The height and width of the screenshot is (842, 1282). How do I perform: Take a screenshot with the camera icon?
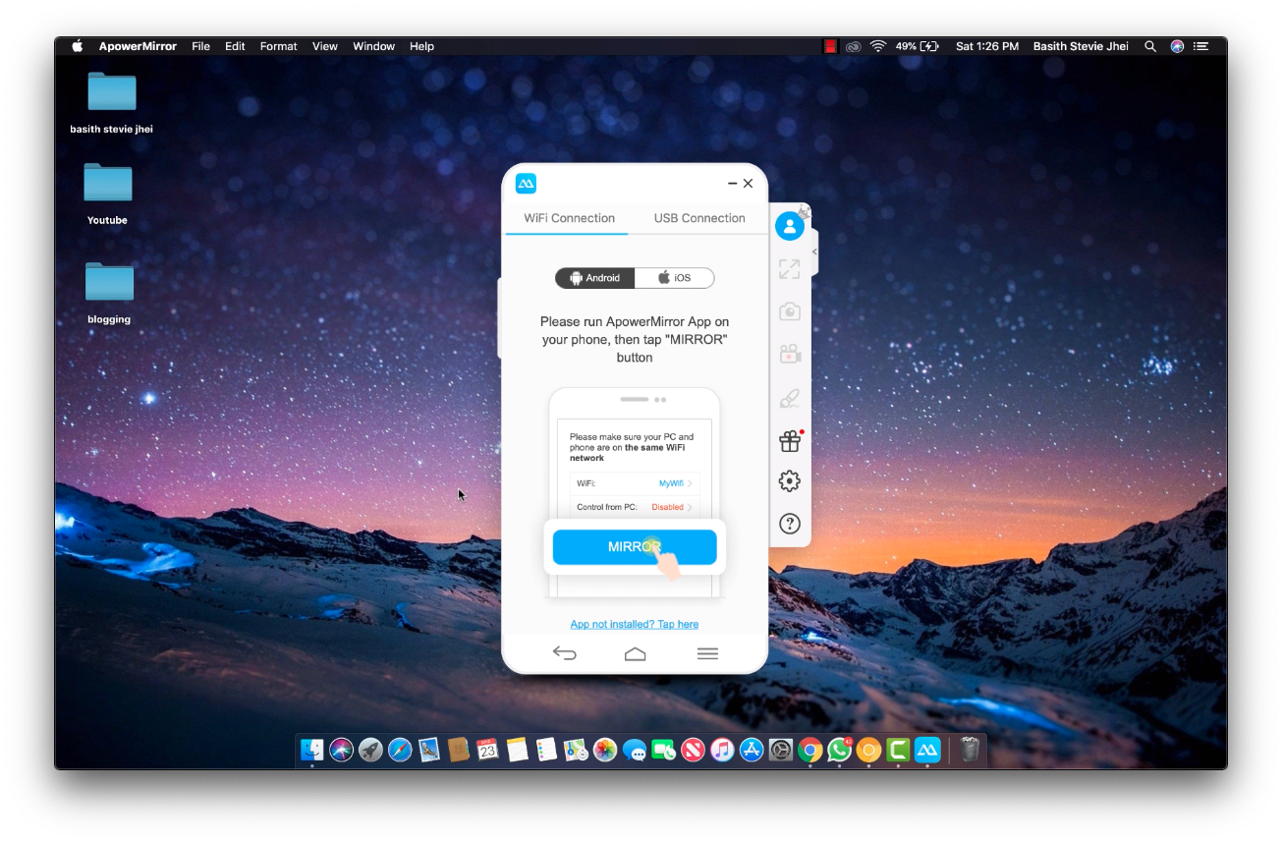tap(789, 311)
